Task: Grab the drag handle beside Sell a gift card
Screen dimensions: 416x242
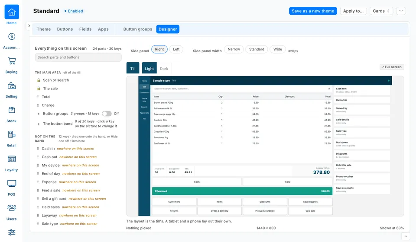Action: 38,199
